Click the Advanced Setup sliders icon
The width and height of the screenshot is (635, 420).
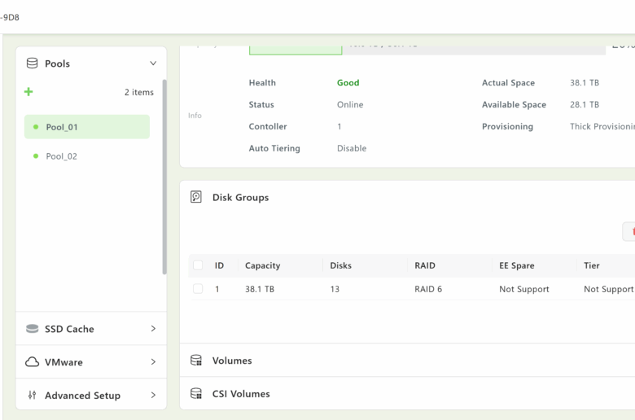click(33, 396)
